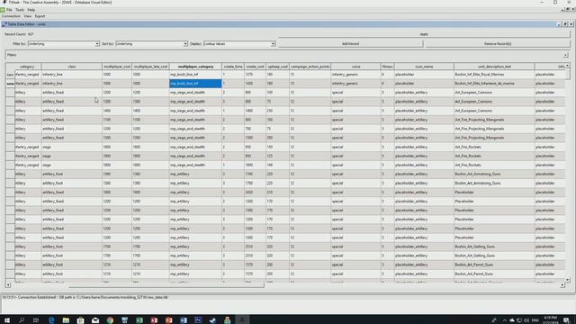Select the Boshin_Inf_Elite_Royal_Marines description cell
Screen dimensions: 576x324
[x=494, y=74]
